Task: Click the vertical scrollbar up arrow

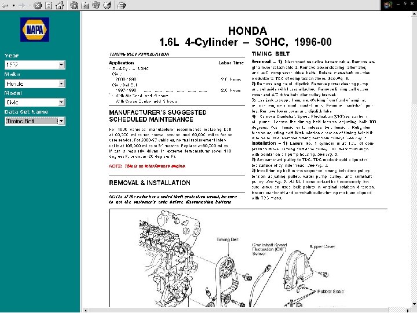Action: point(414,14)
